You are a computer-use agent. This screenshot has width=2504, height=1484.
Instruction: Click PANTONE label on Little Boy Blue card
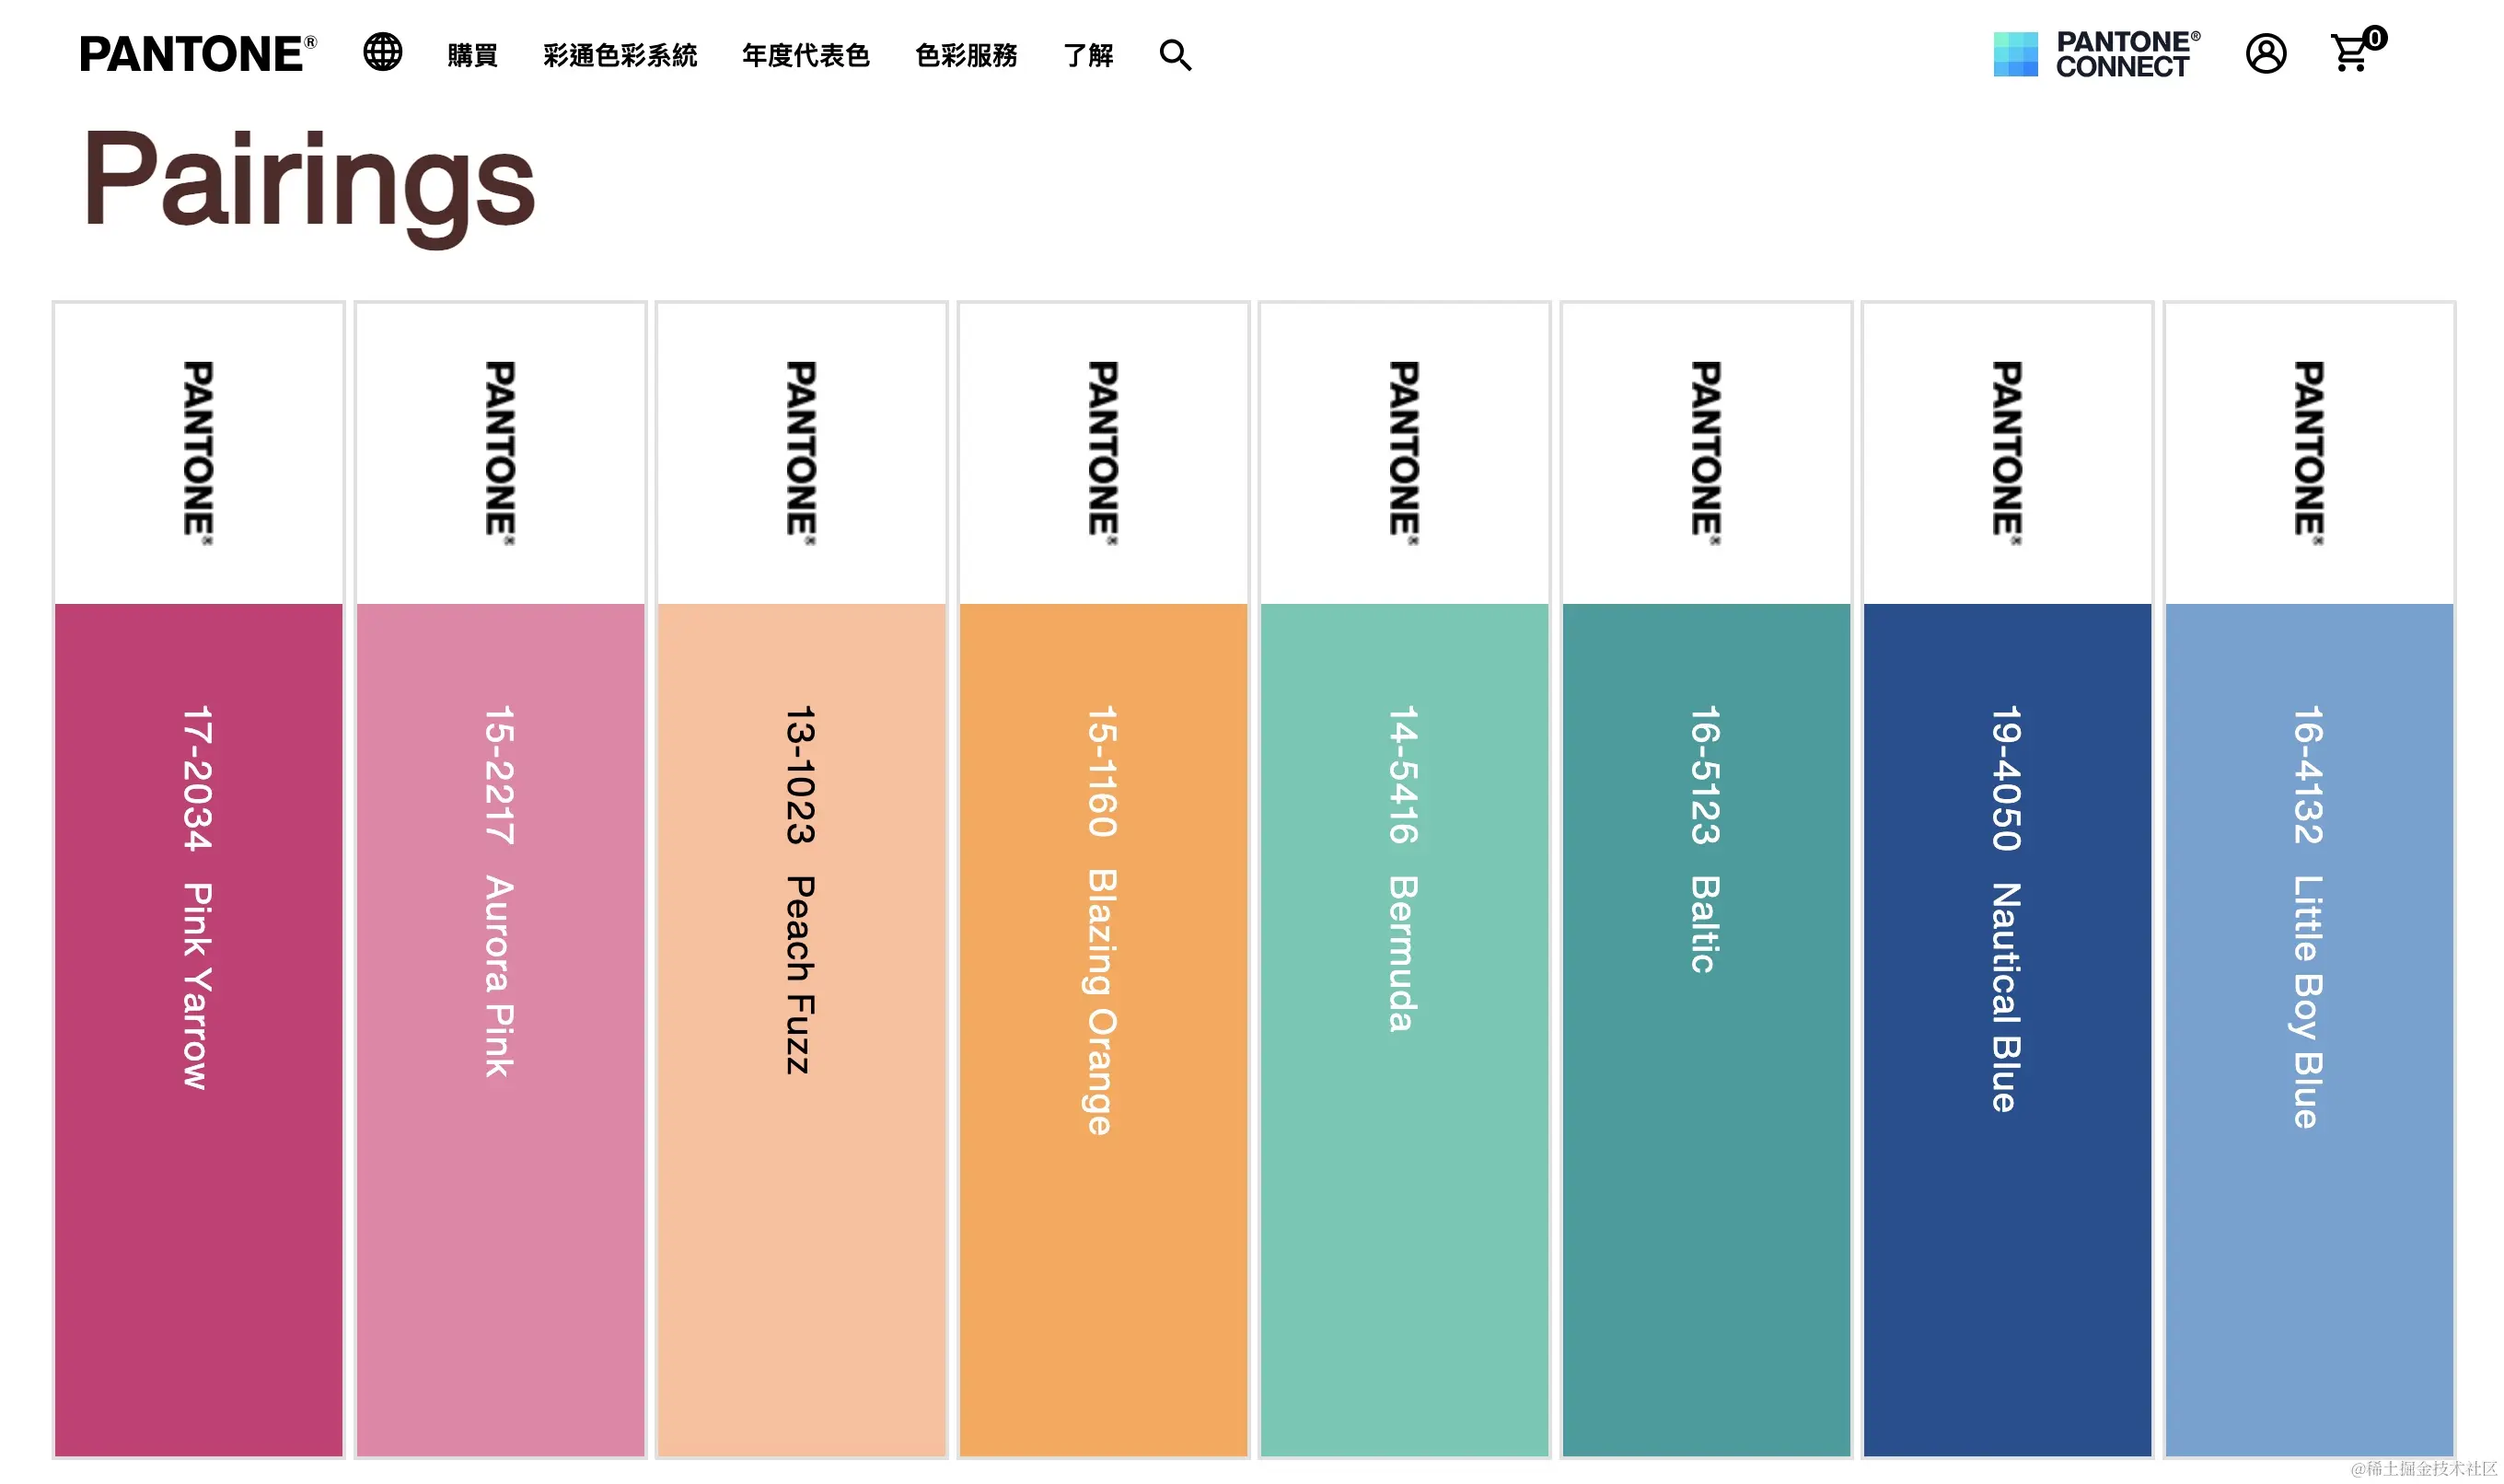(2309, 452)
